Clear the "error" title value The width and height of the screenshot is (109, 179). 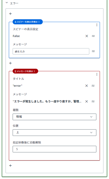point(86,86)
